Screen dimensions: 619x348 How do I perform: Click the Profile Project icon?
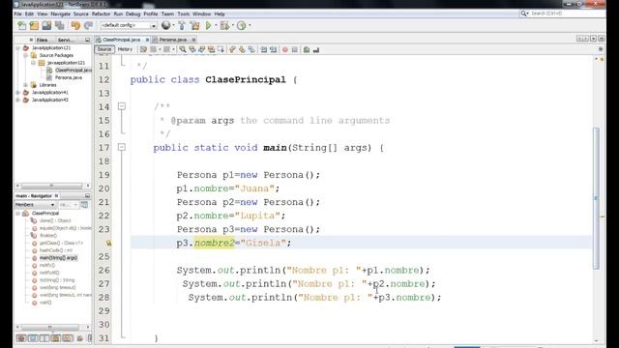[242, 26]
